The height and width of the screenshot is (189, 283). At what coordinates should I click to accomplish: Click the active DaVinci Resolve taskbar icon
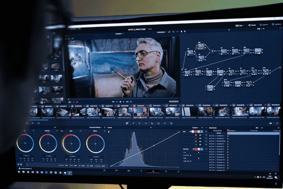(70, 173)
